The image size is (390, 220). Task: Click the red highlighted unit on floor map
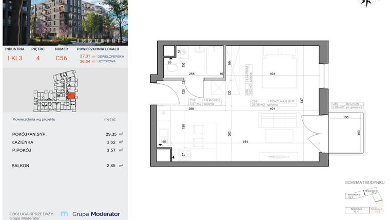click(71, 96)
